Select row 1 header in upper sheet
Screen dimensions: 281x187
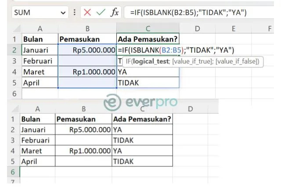(14, 39)
